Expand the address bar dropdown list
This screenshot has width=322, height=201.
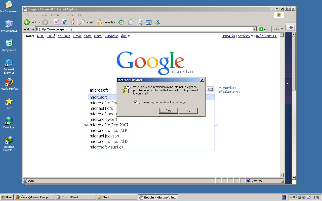pyautogui.click(x=254, y=29)
